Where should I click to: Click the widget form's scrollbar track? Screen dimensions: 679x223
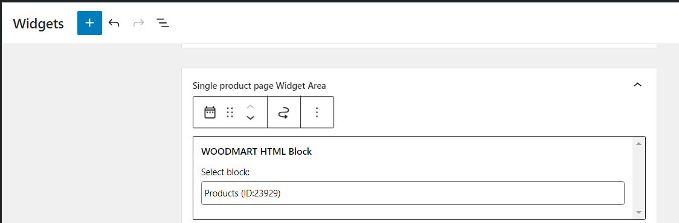tap(639, 178)
